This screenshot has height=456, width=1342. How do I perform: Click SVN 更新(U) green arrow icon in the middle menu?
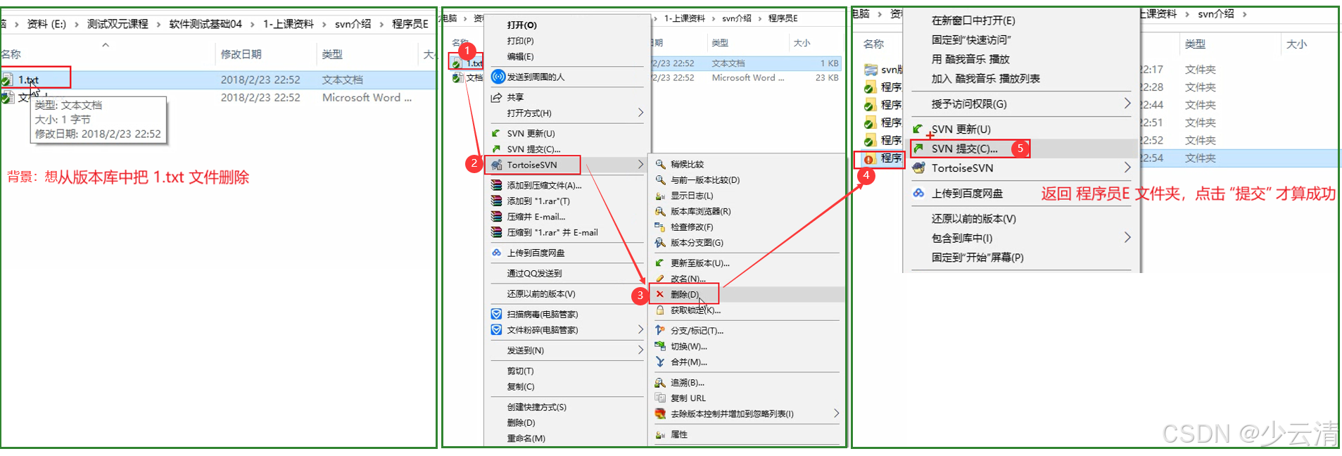click(496, 133)
